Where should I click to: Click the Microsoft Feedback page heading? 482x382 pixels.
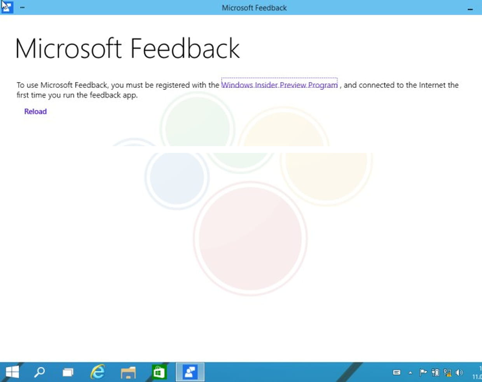pos(127,49)
